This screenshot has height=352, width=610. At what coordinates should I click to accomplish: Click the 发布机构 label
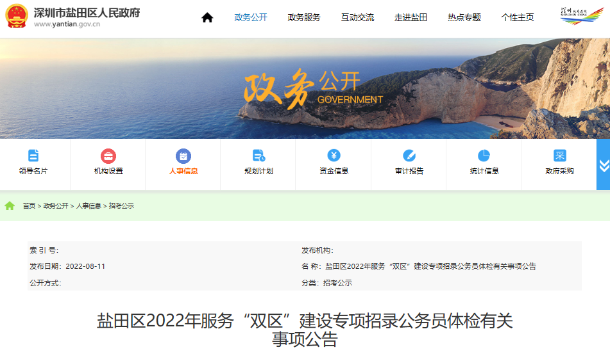(318, 250)
